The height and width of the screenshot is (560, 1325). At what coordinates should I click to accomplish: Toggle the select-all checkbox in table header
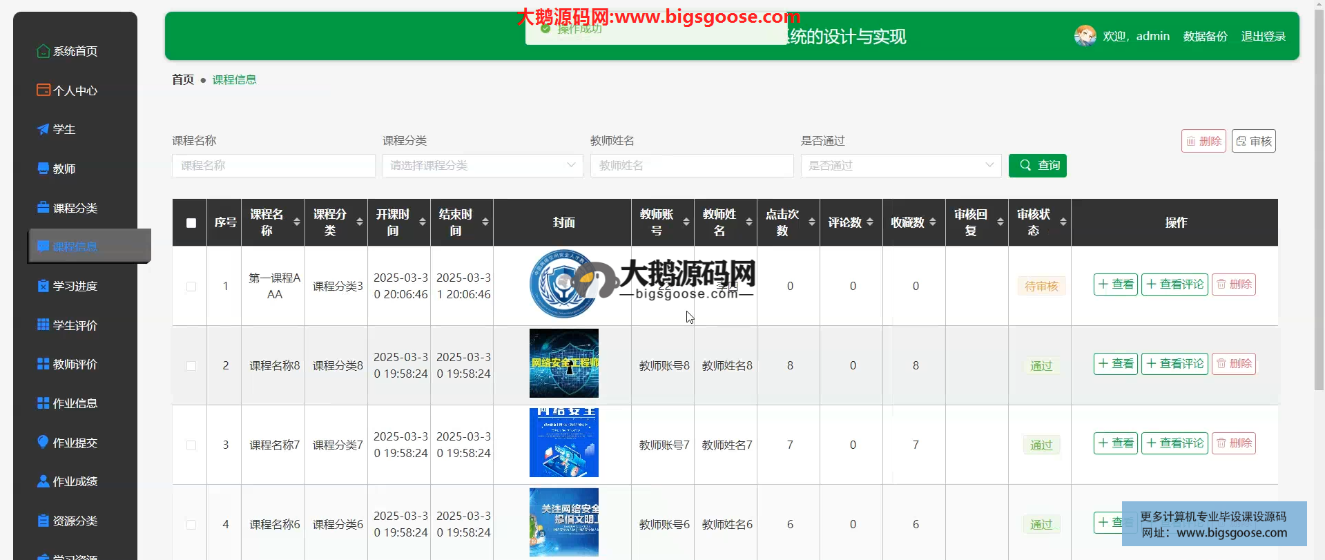[x=191, y=223]
